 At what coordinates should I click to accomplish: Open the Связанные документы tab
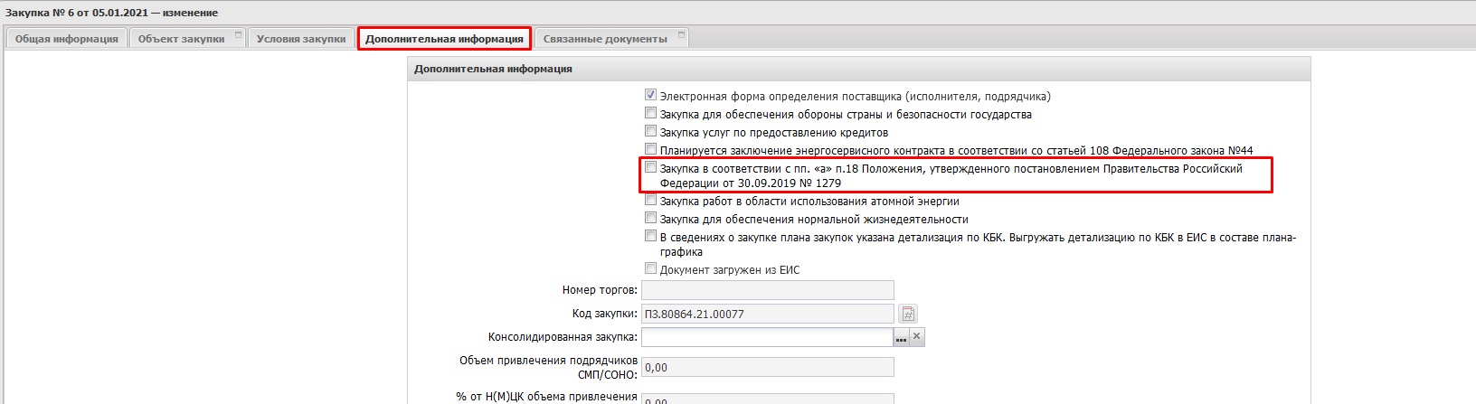[604, 39]
